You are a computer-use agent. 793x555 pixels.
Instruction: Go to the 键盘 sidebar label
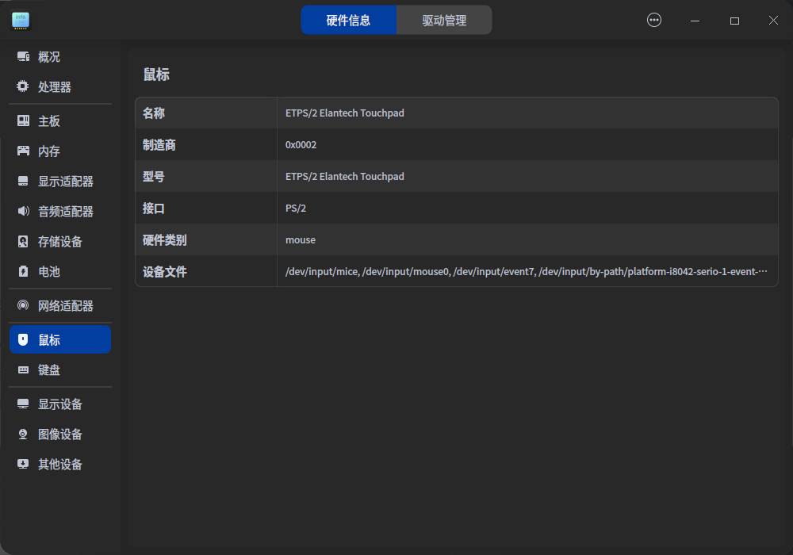(x=49, y=370)
